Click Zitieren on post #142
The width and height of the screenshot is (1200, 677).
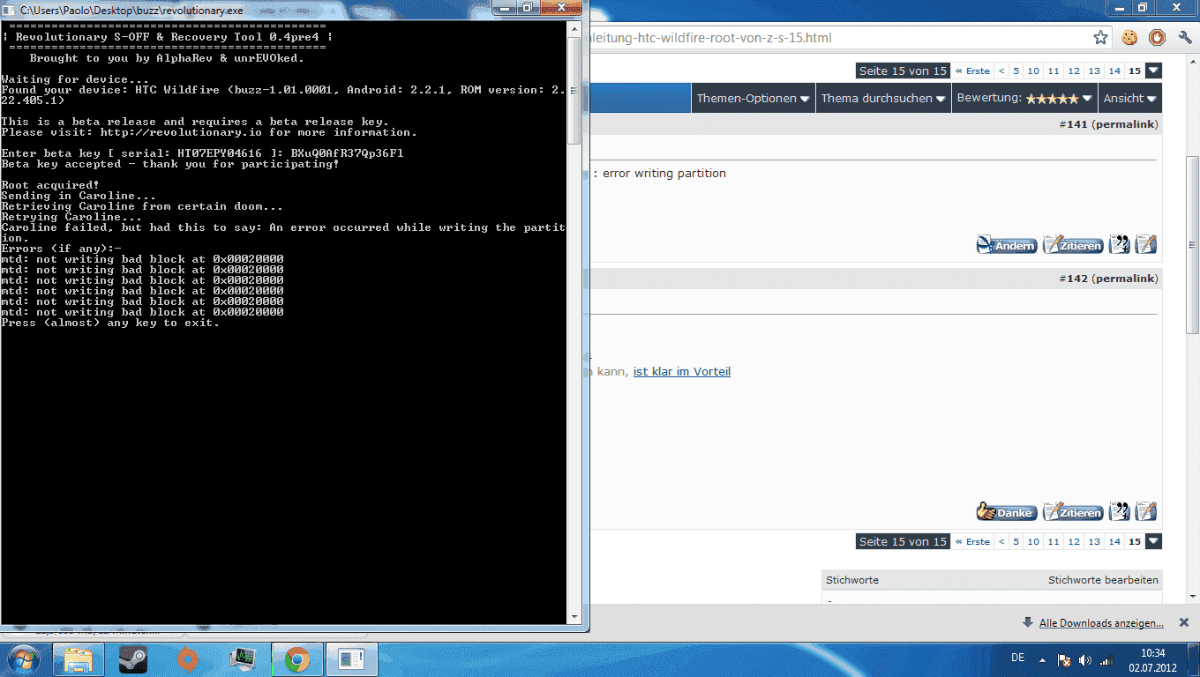pyautogui.click(x=1073, y=512)
